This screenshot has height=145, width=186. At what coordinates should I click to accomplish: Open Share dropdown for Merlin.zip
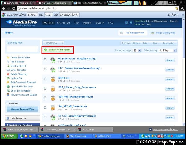pos(170,79)
